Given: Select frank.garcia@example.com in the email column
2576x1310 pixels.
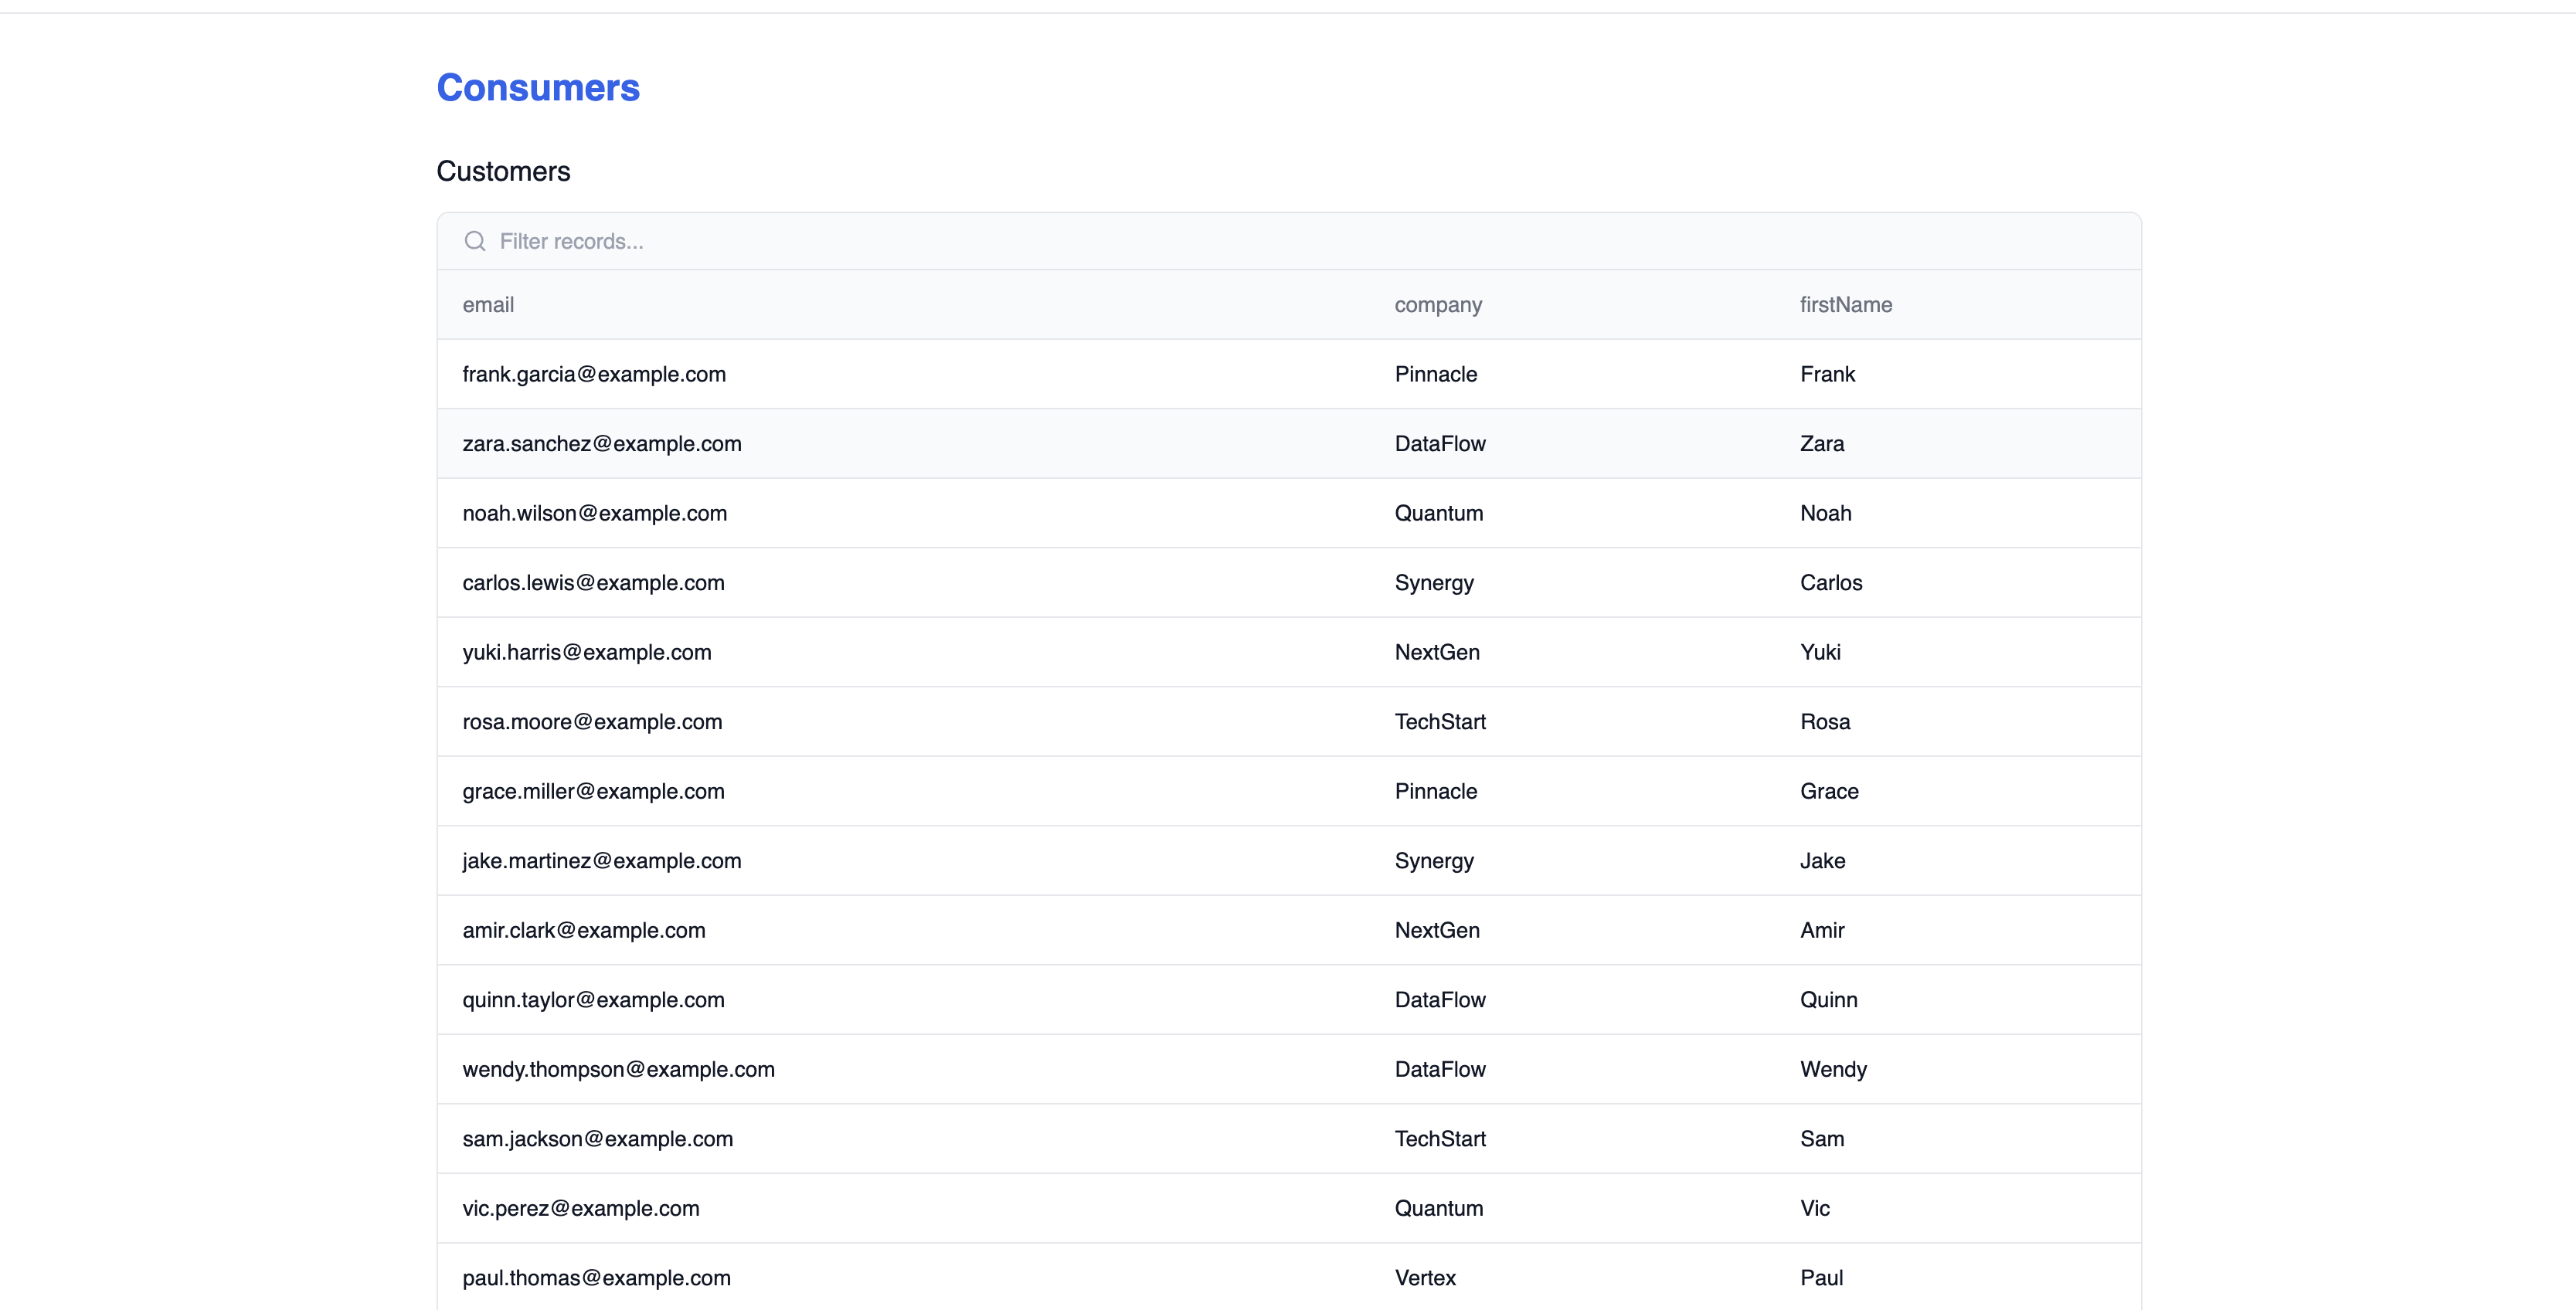Looking at the screenshot, I should 594,374.
